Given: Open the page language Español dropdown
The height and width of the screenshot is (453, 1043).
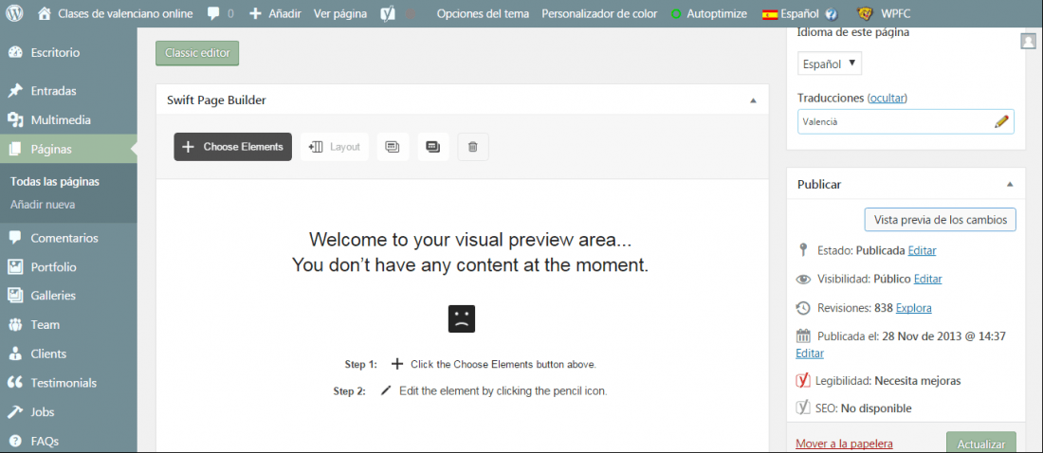Looking at the screenshot, I should point(830,63).
